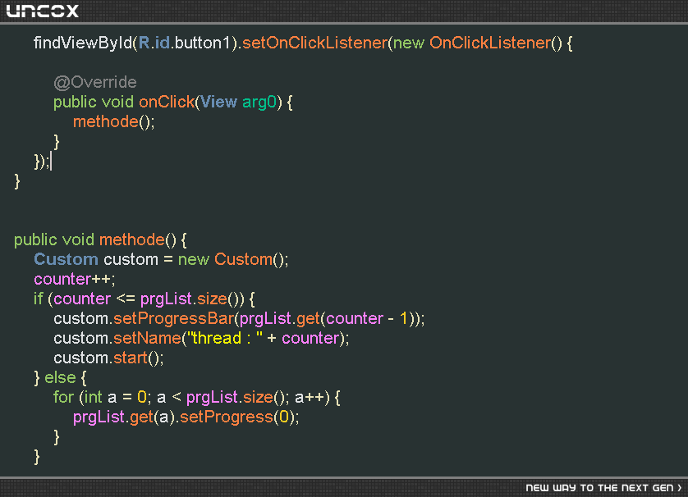Viewport: 688px width, 497px height.
Task: Click 'new OnClickListener()' constructor text
Action: click(x=477, y=43)
